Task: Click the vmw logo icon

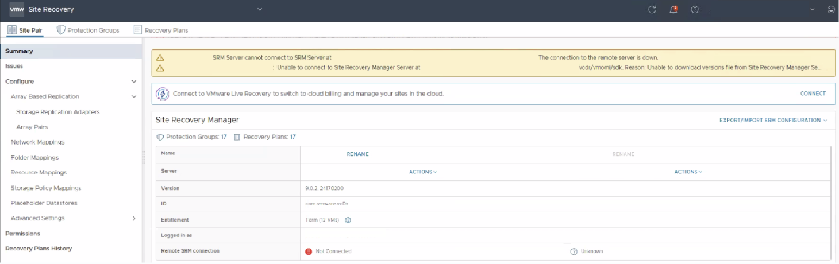Action: (17, 10)
